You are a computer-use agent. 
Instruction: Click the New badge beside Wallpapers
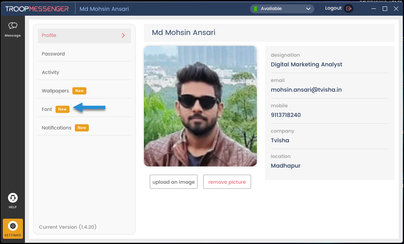[x=80, y=91]
